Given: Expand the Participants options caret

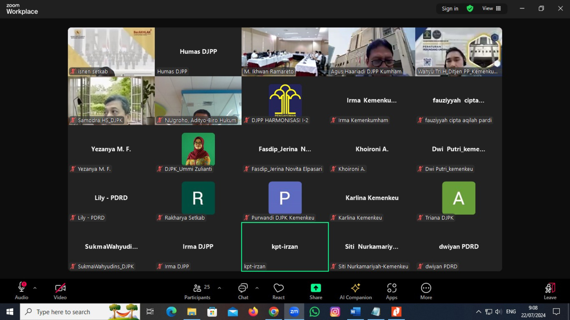Looking at the screenshot, I should pyautogui.click(x=219, y=288).
